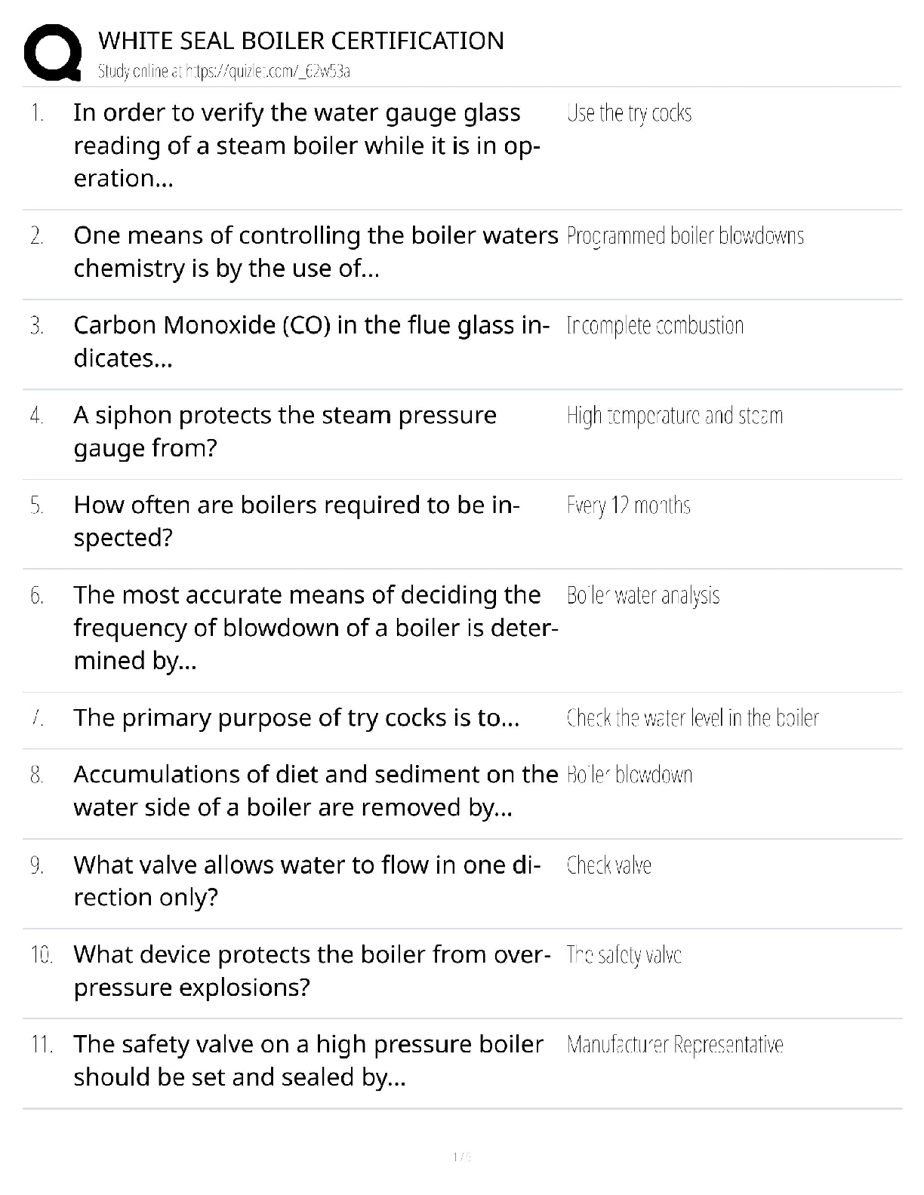Click the answer 'Manufacturer Representative'
The image size is (924, 1195).
coord(674,1045)
